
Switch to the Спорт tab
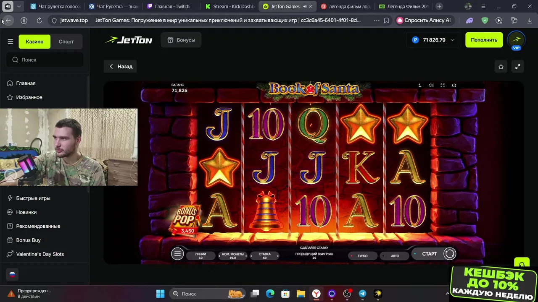[x=66, y=42]
